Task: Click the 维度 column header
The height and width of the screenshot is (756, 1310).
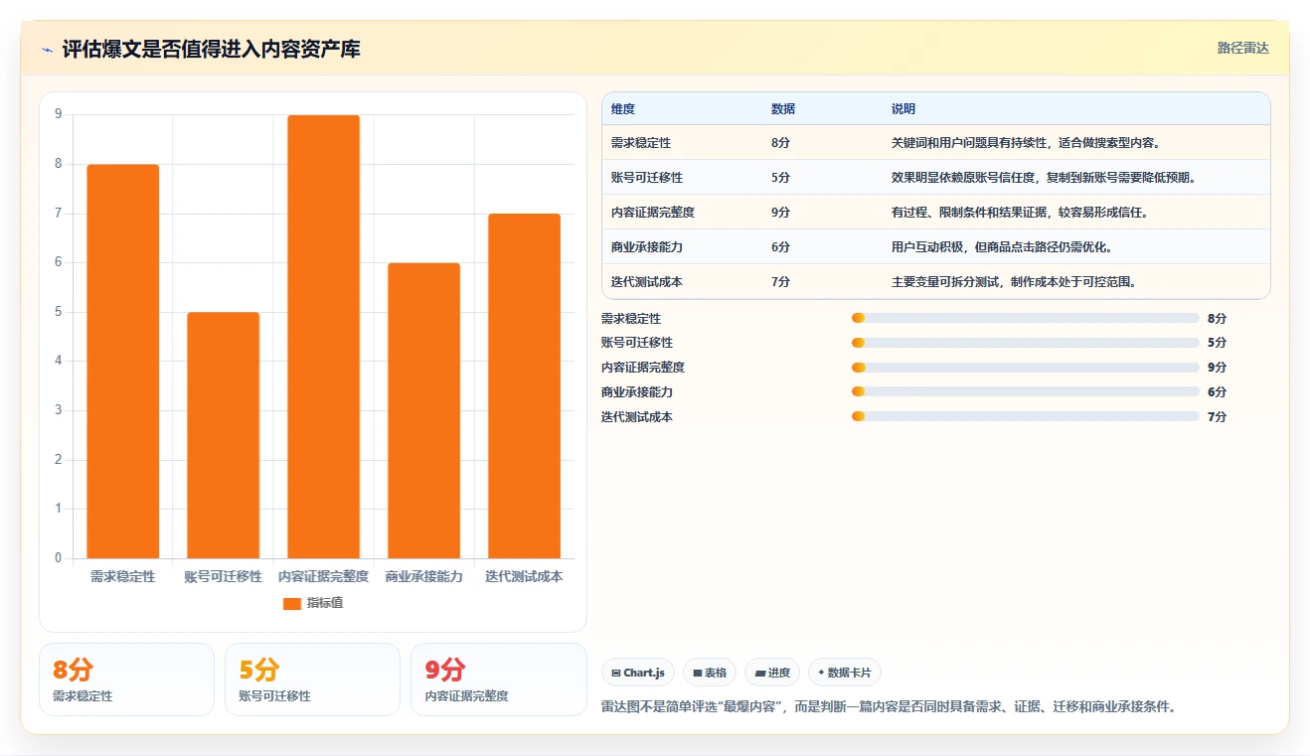Action: coord(623,109)
